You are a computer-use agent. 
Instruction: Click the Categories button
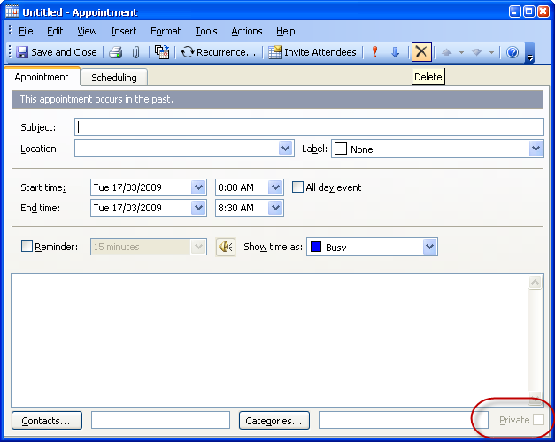pyautogui.click(x=275, y=420)
